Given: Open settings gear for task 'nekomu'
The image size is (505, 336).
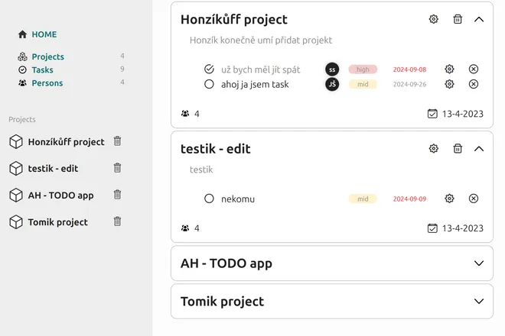Looking at the screenshot, I should click(449, 199).
